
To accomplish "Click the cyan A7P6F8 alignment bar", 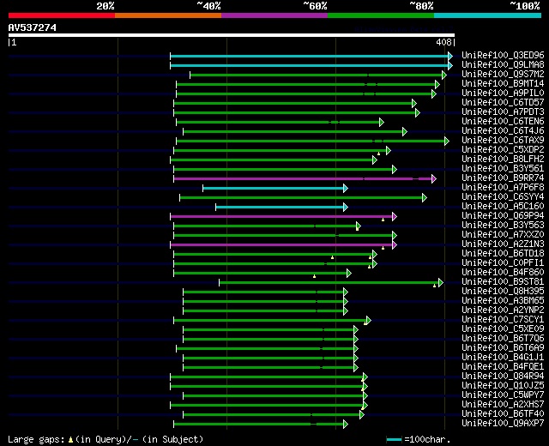I will click(273, 189).
